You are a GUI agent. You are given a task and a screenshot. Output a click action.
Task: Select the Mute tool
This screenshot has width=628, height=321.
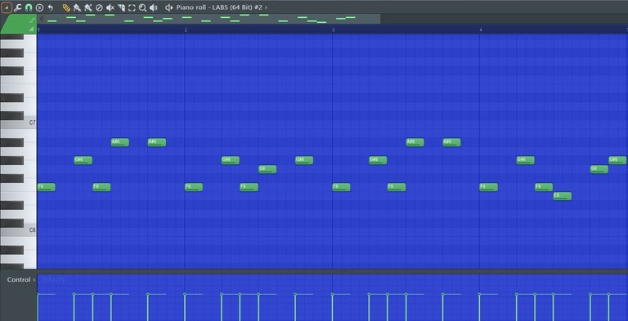point(110,7)
